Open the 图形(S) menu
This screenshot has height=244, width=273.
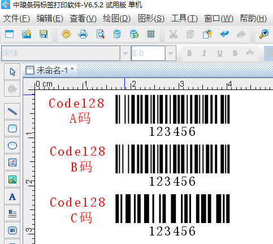[x=151, y=19]
